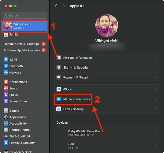Click the Screen Time hourglass icon
164x153 pixels.
click(x=6, y=101)
